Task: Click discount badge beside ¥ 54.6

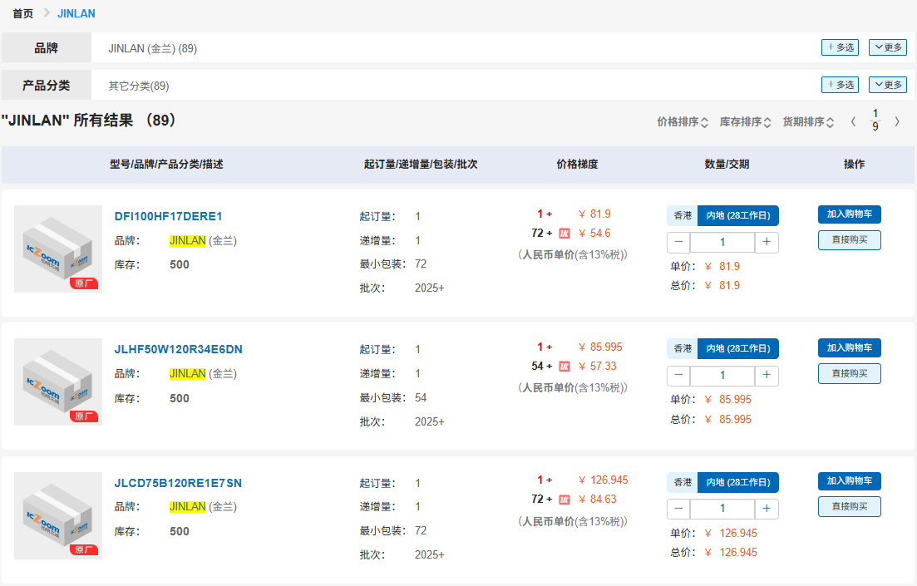Action: coord(564,234)
